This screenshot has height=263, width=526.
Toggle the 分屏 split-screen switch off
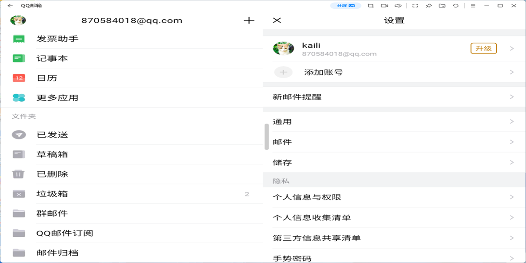coord(346,6)
